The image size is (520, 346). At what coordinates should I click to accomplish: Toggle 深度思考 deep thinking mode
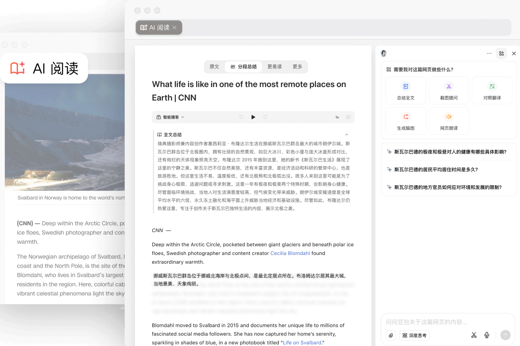coord(414,335)
